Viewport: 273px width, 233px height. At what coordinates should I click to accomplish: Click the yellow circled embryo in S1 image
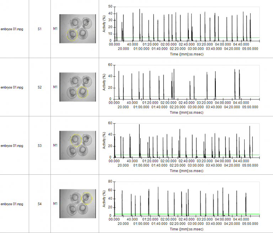coord(72,34)
